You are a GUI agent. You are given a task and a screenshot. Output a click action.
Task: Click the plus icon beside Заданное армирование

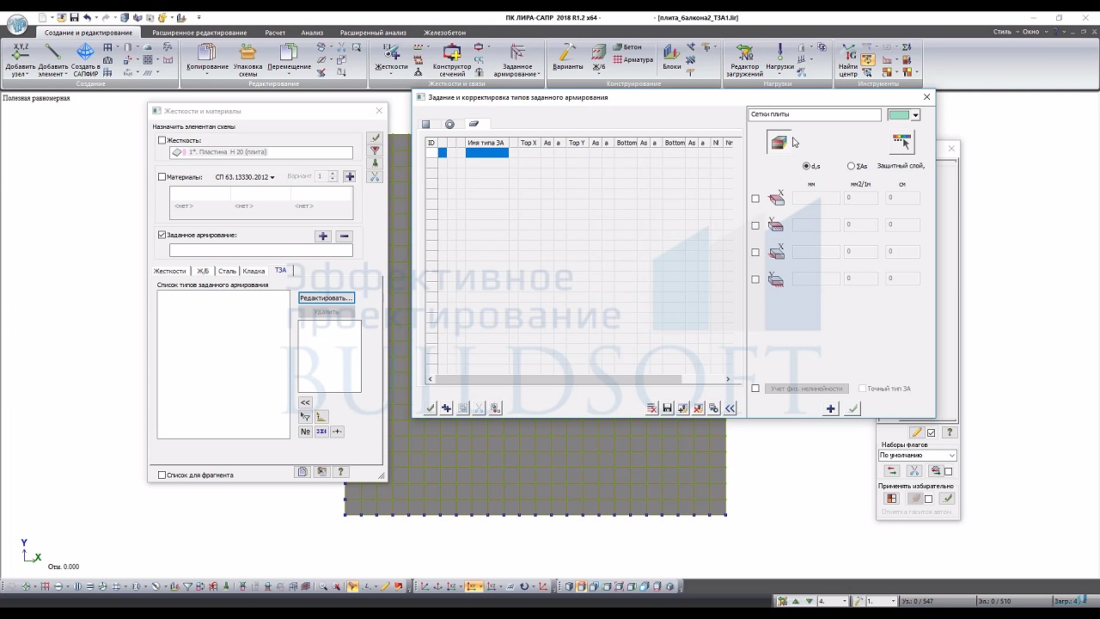(x=323, y=236)
